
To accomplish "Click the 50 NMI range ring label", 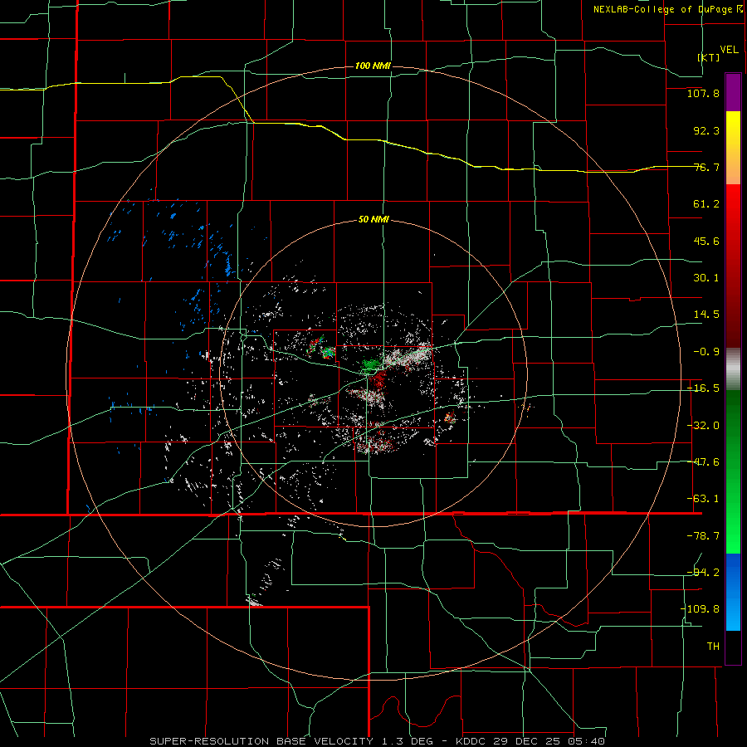I will coord(373,220).
